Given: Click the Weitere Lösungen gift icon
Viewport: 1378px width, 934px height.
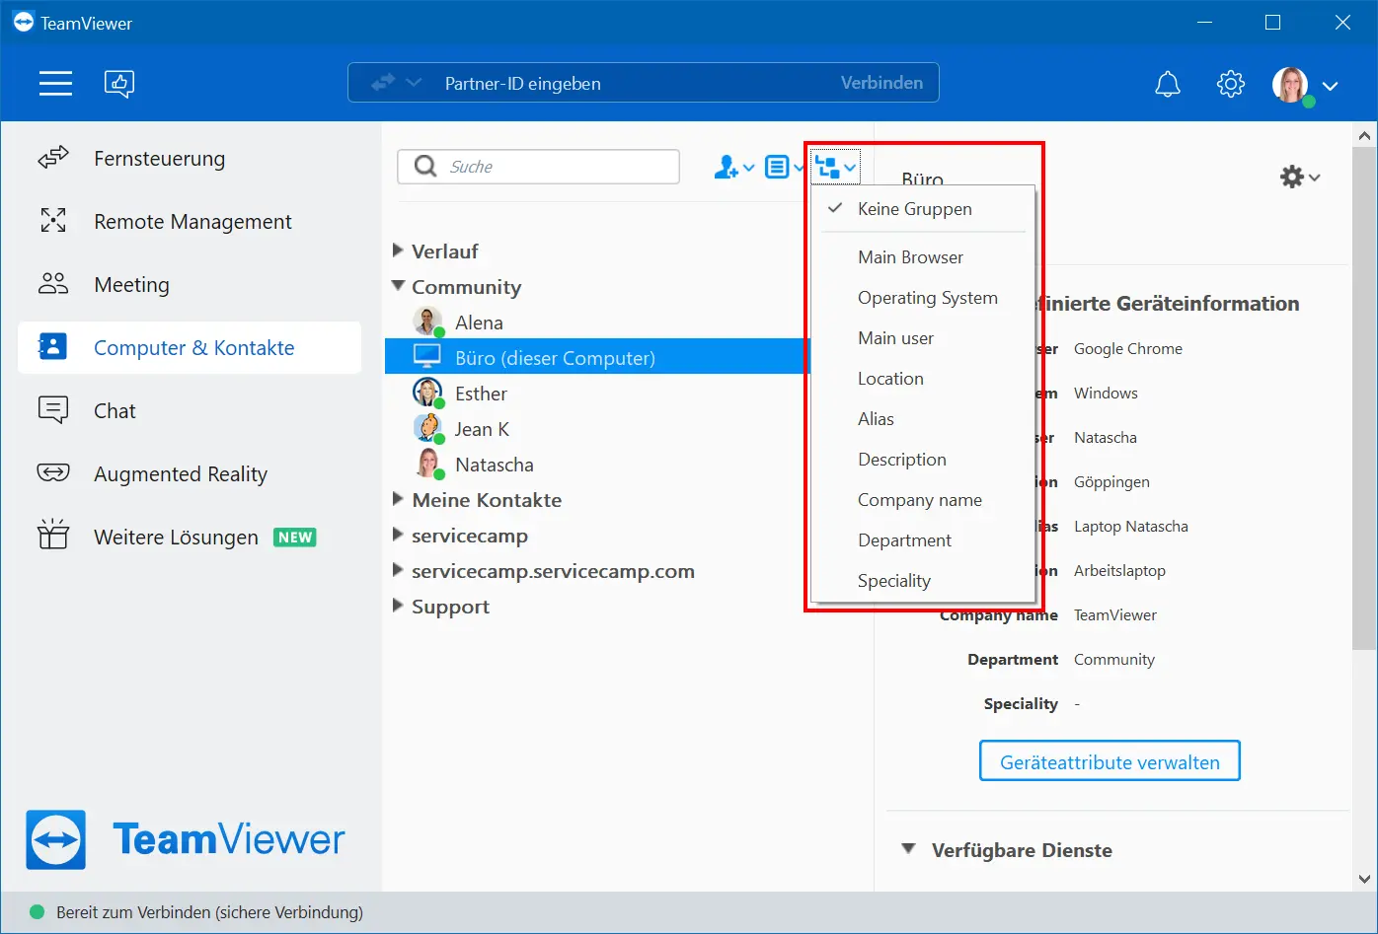Looking at the screenshot, I should point(53,535).
